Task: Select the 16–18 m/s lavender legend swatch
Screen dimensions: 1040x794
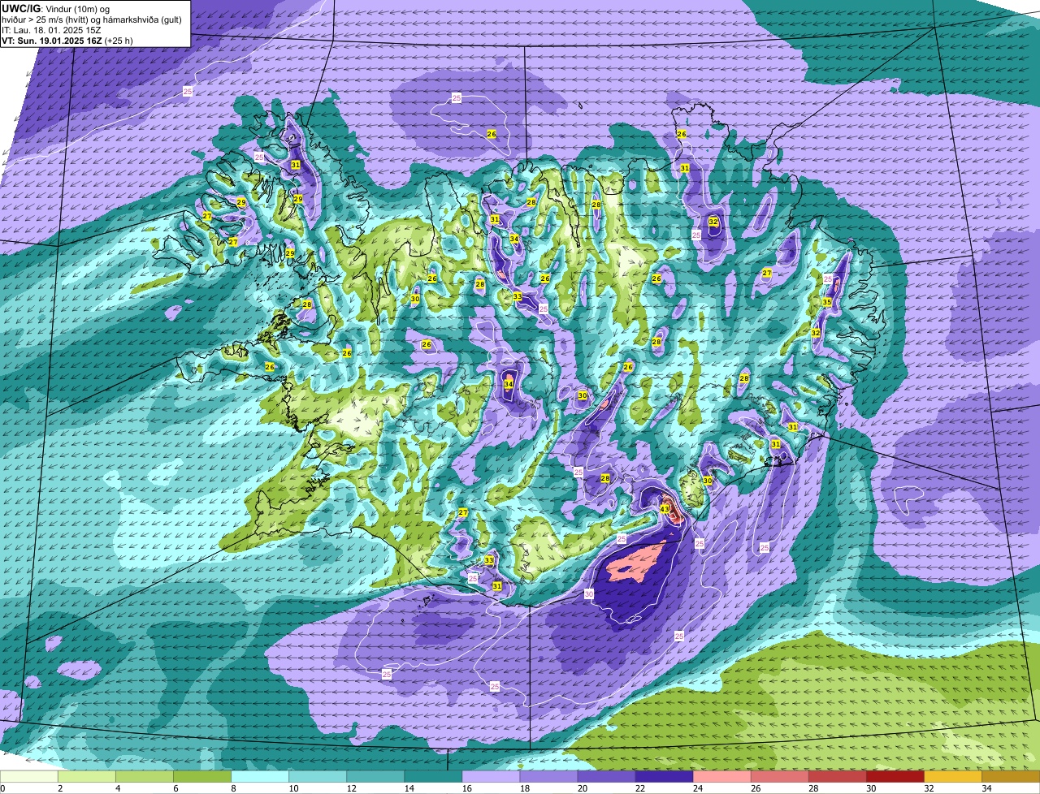Action: click(x=491, y=777)
